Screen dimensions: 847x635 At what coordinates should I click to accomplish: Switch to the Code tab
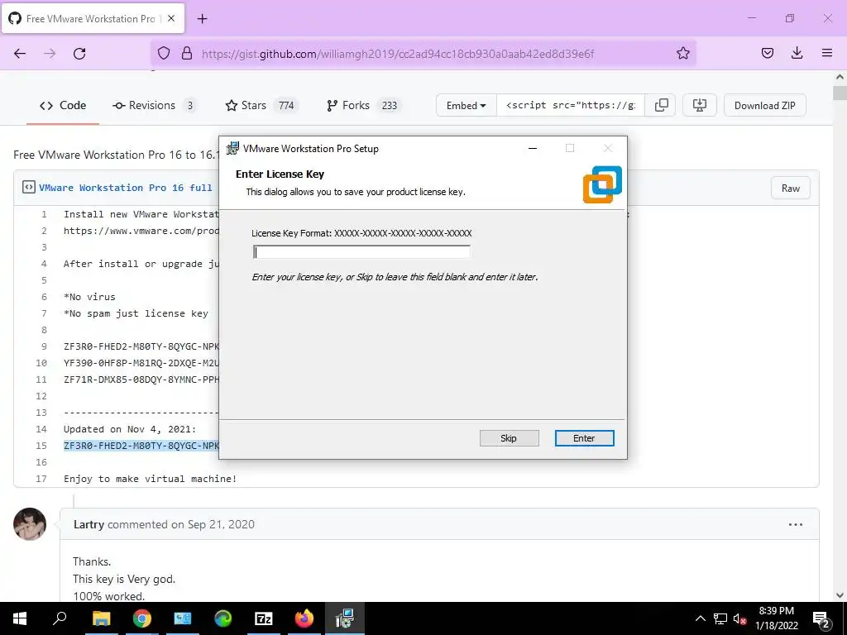pos(63,105)
